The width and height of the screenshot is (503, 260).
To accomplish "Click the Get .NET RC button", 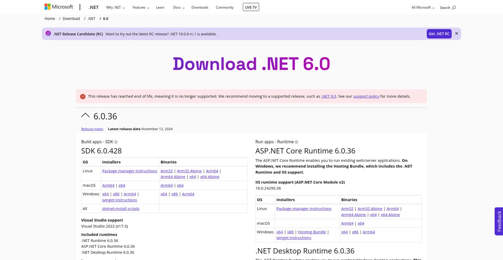I will tap(439, 34).
